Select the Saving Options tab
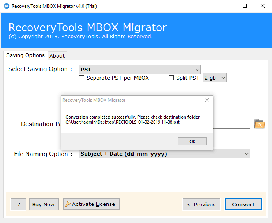Viewport: 272px width, 223px height. (x=25, y=55)
